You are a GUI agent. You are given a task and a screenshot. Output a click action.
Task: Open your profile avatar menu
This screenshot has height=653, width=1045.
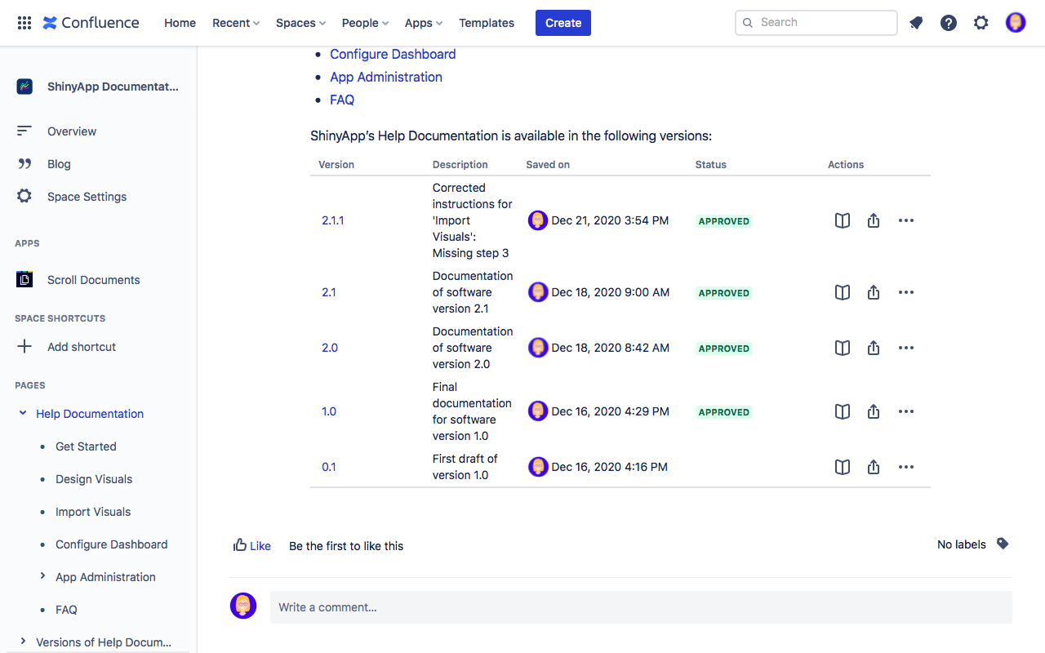coord(1015,22)
